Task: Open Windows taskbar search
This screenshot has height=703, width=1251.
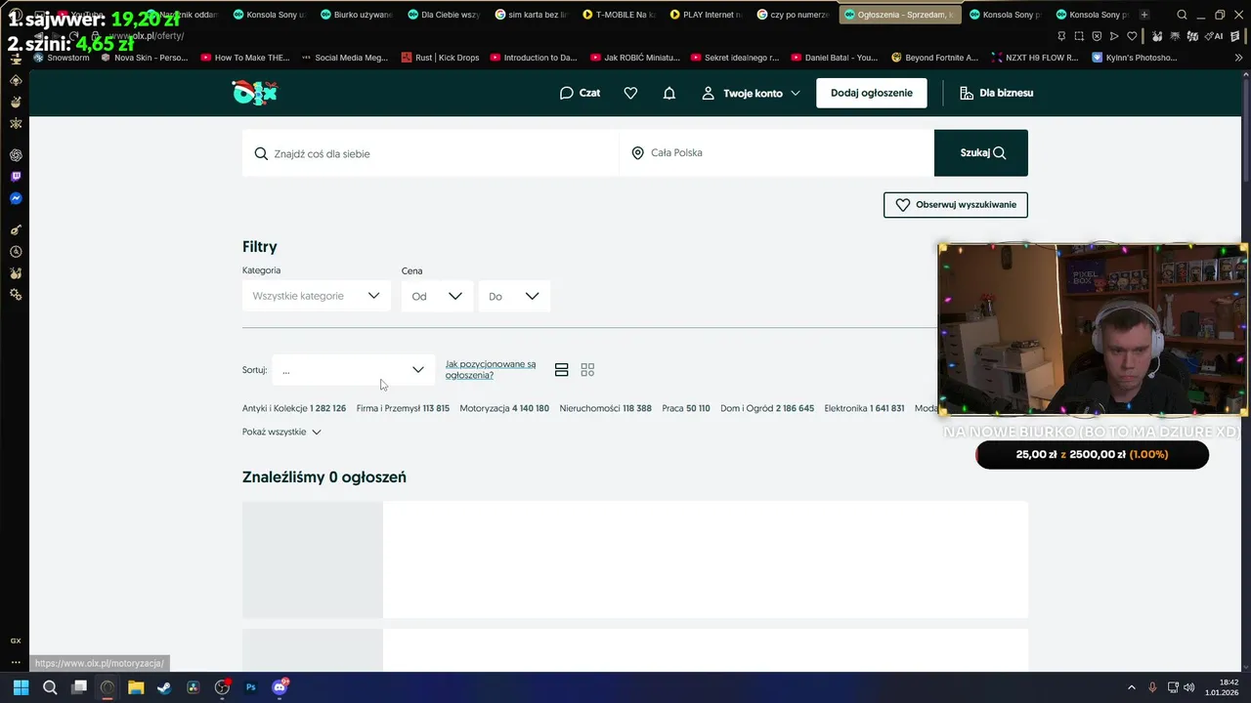Action: click(x=50, y=687)
